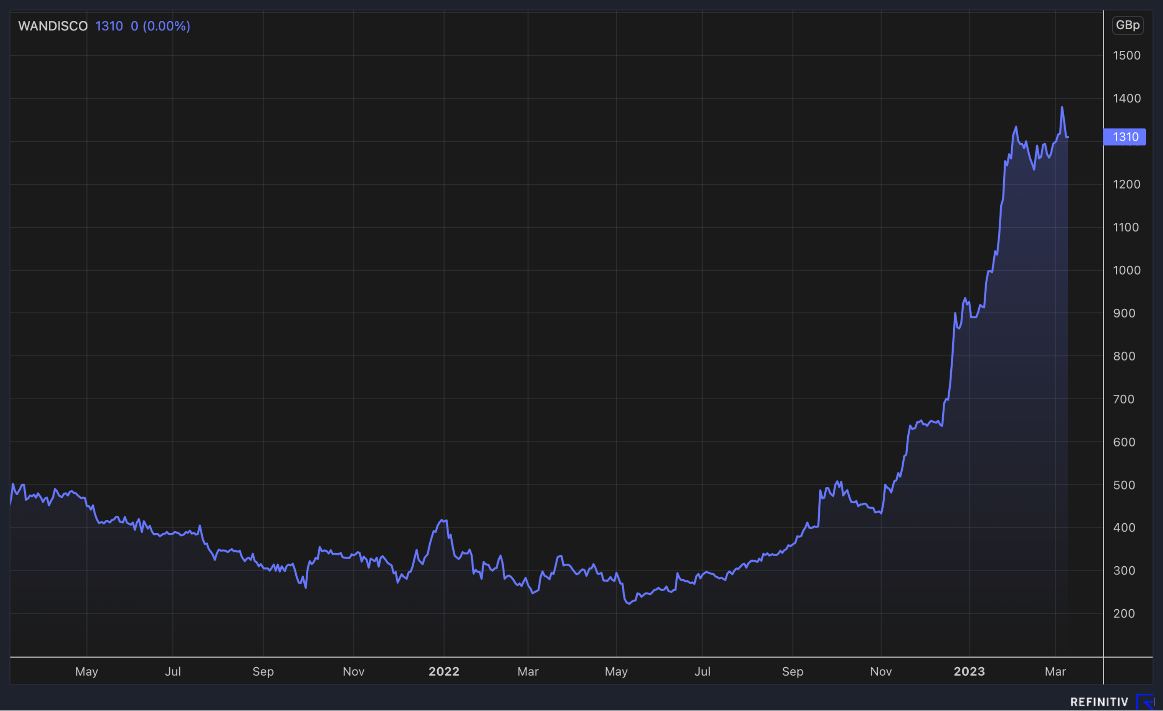This screenshot has height=711, width=1163.
Task: Click the price peak near 1380 in March 2023
Action: (x=1062, y=107)
